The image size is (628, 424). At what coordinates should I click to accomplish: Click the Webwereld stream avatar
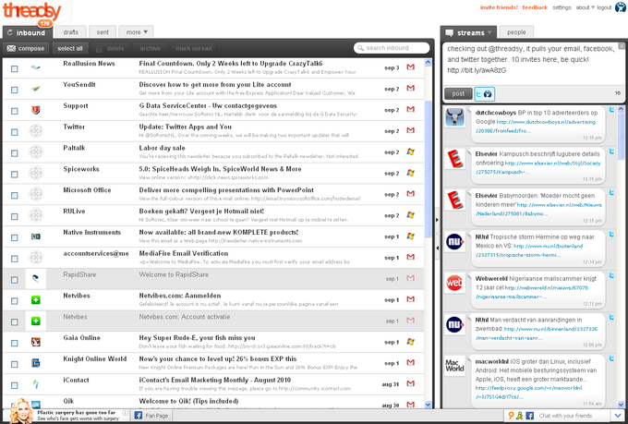(x=454, y=283)
